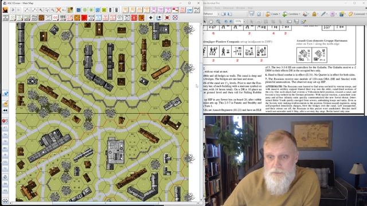Click the MC button in left sidebar
Screen dimensions: 367x206
(x=5, y=148)
